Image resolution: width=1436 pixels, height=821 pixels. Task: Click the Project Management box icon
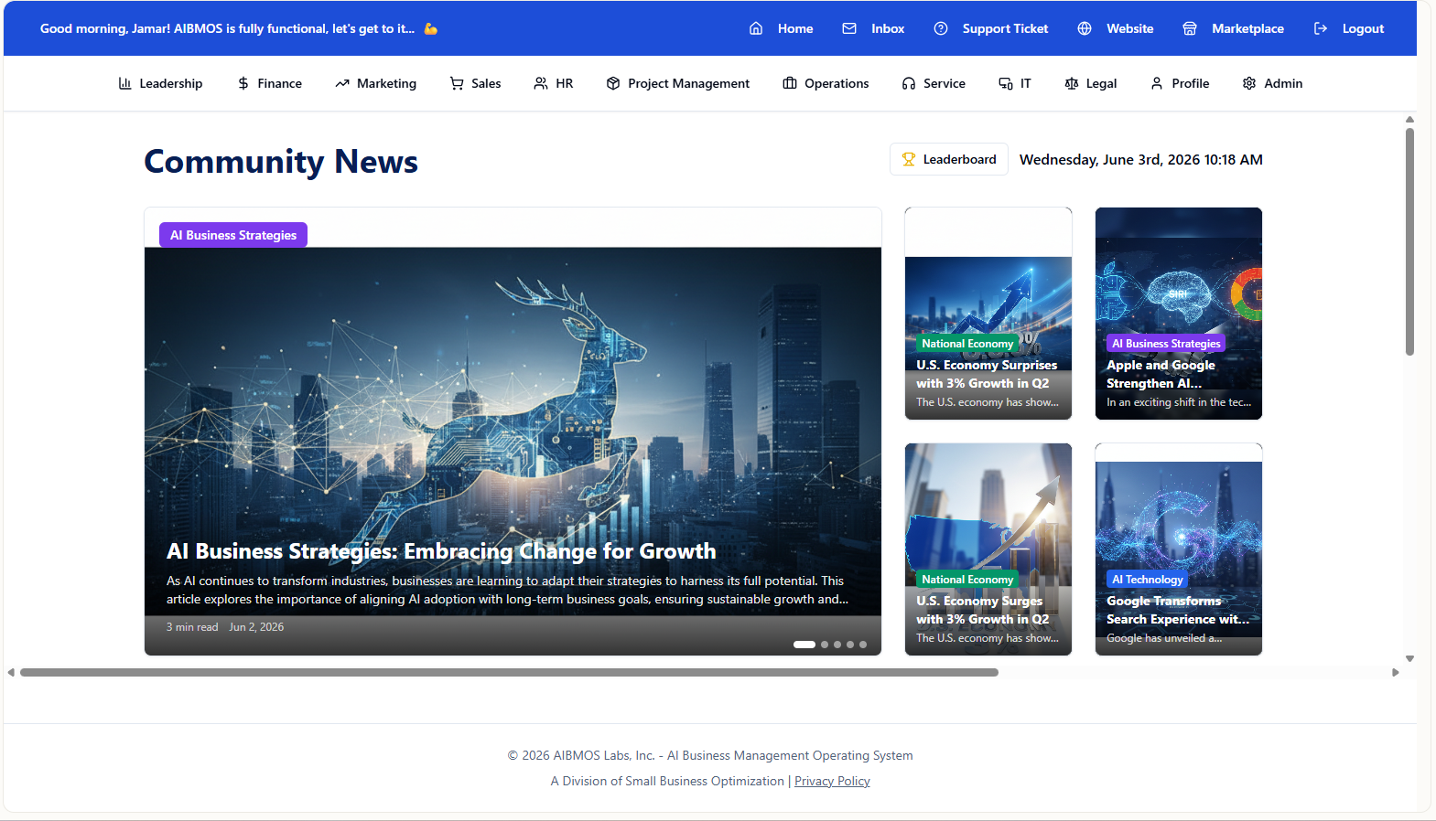613,83
